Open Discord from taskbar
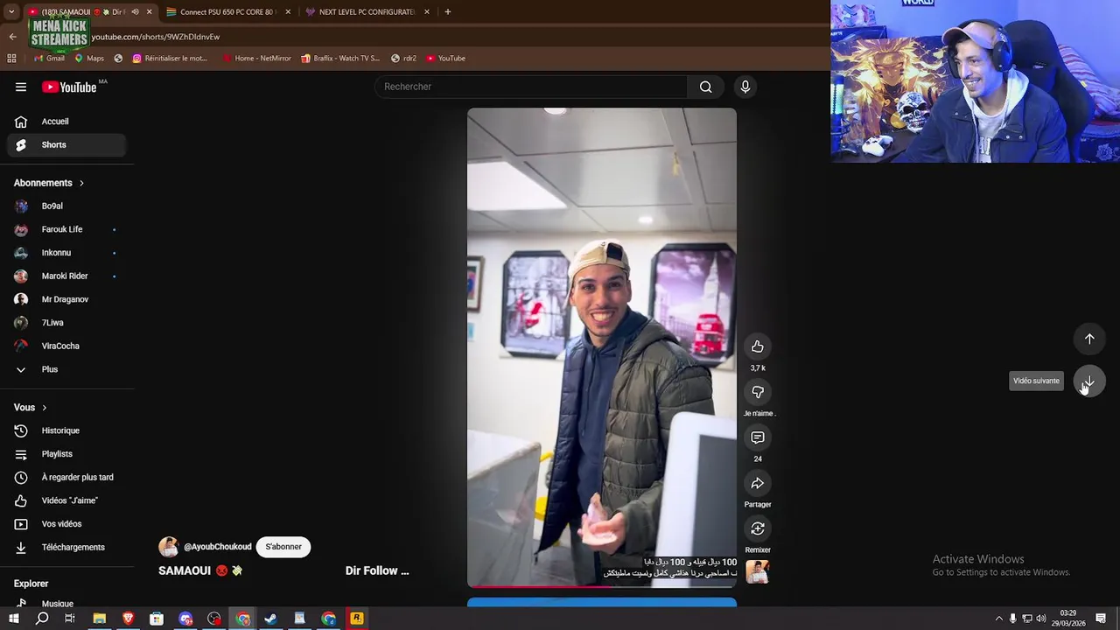This screenshot has height=630, width=1120. pyautogui.click(x=185, y=619)
